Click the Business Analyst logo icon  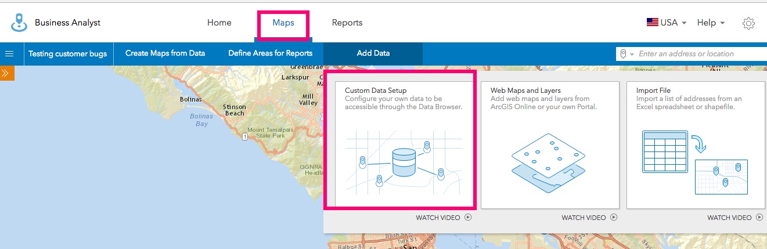pyautogui.click(x=19, y=23)
